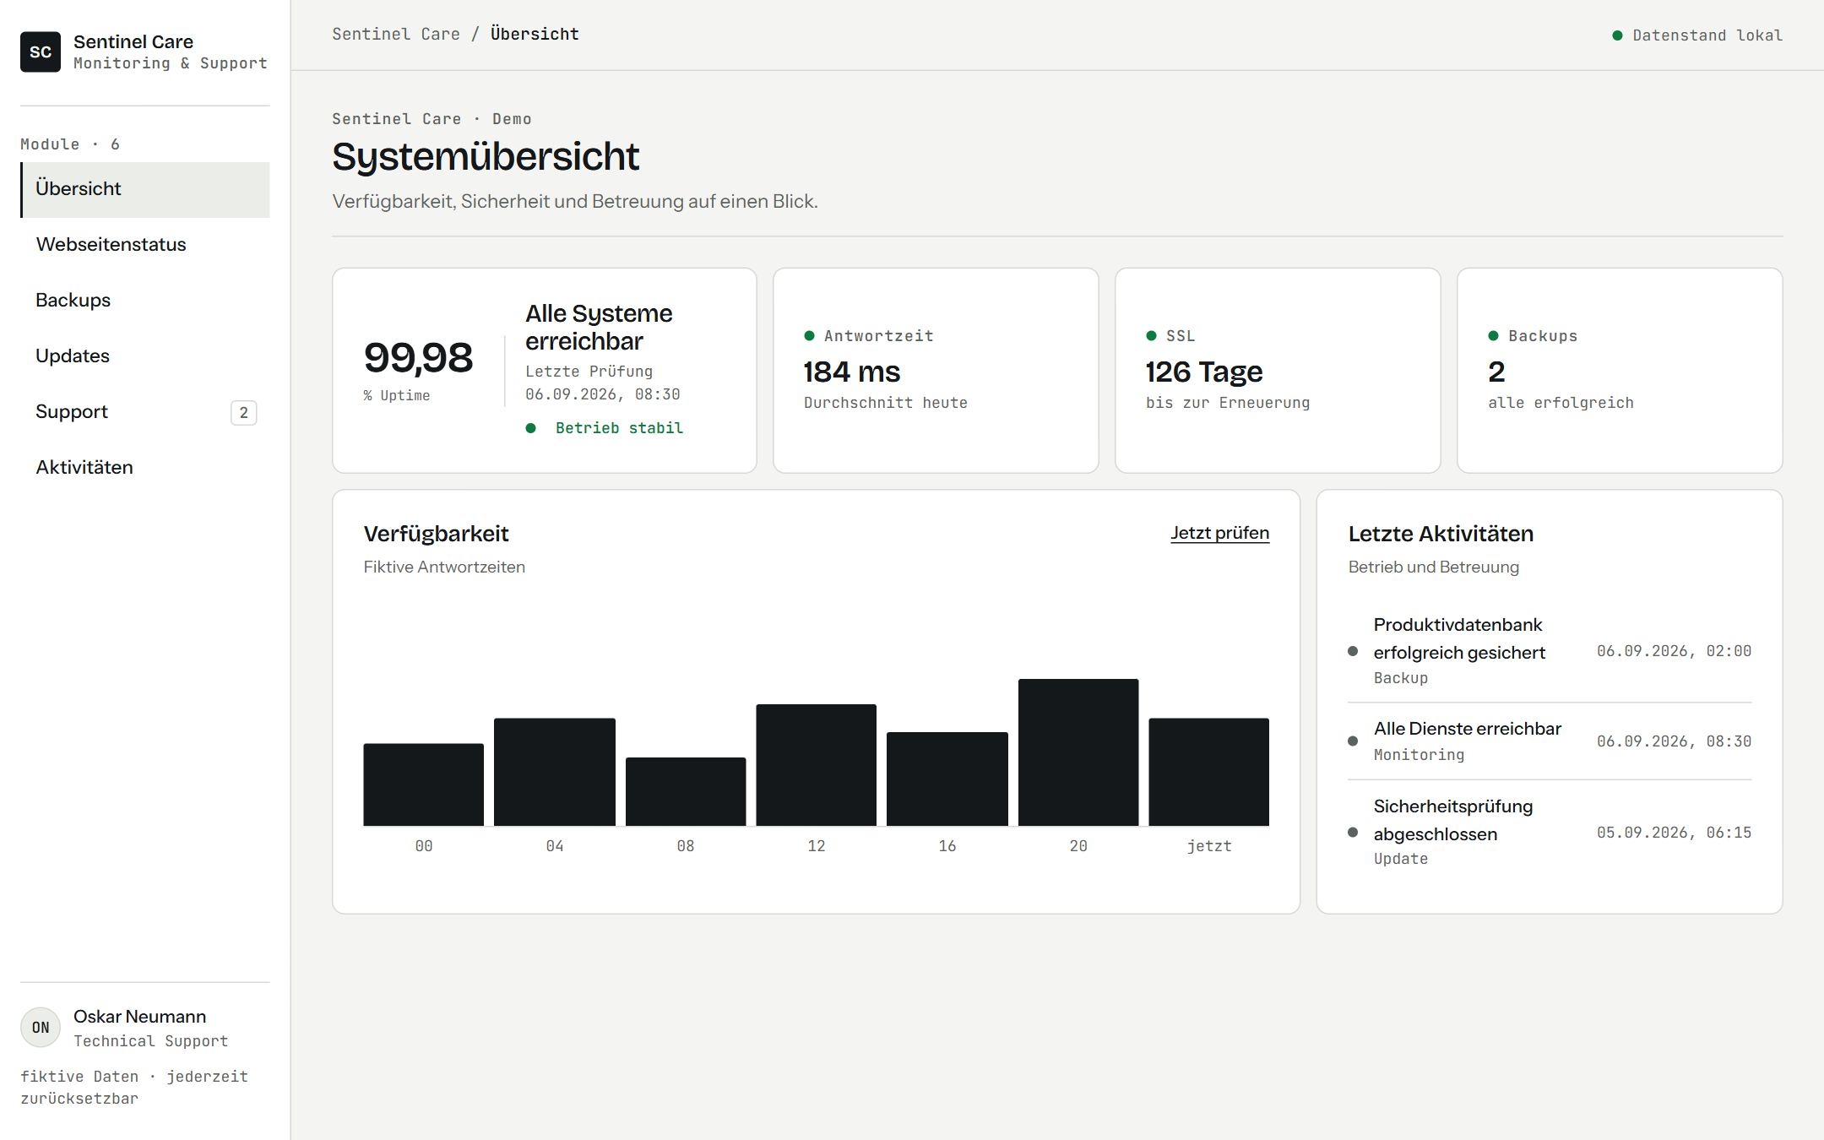The width and height of the screenshot is (1824, 1140).
Task: Click the Backups card showing 2
Action: coord(1620,371)
